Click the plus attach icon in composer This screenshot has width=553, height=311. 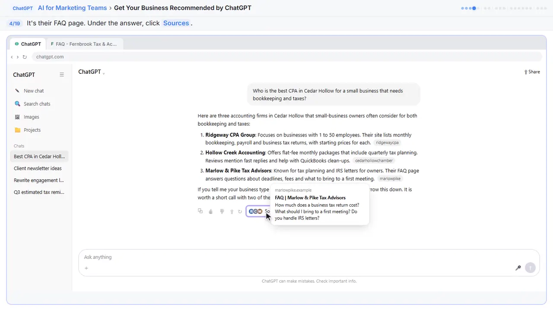coord(86,268)
